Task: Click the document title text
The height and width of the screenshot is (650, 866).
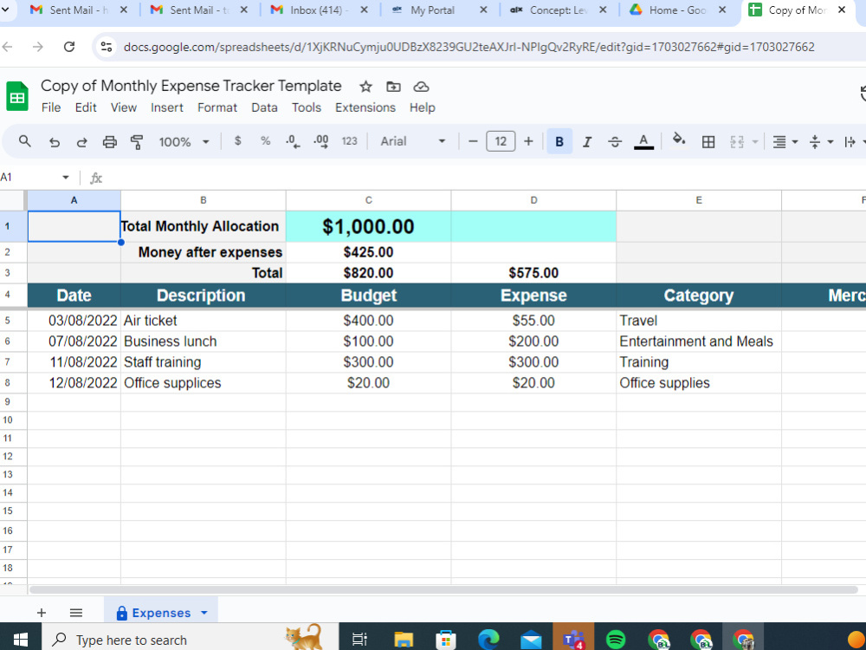Action: click(x=191, y=86)
